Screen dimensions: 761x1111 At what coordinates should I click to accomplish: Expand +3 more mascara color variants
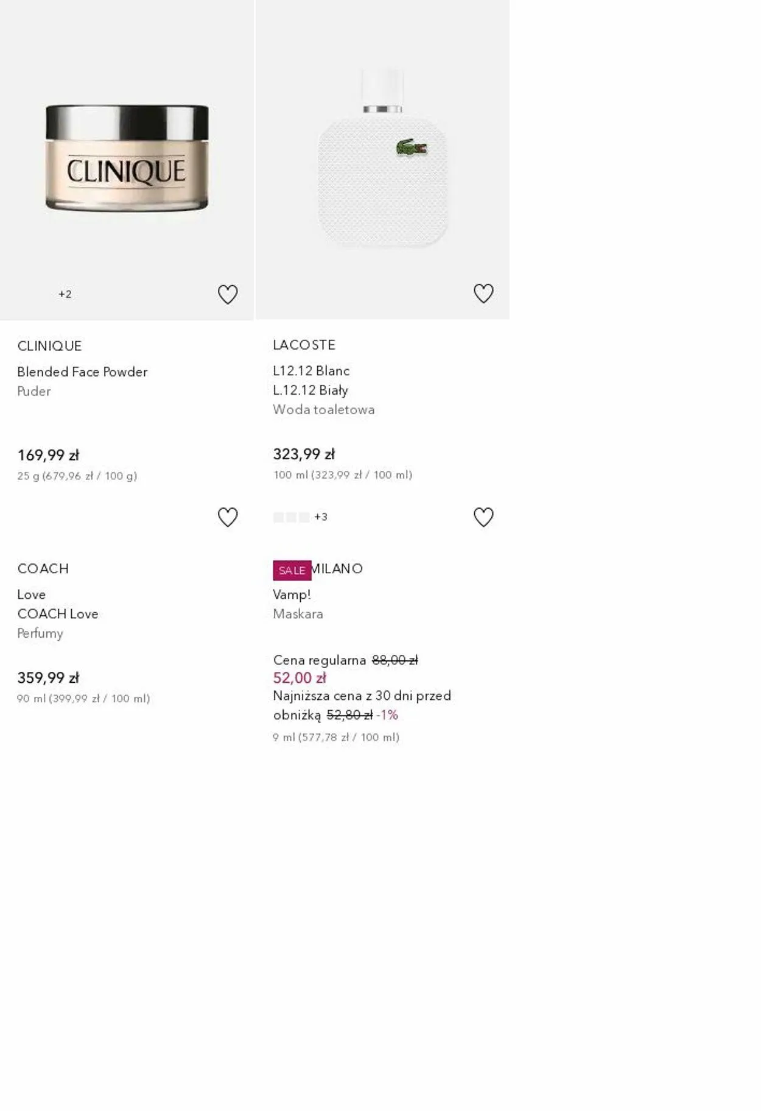321,517
